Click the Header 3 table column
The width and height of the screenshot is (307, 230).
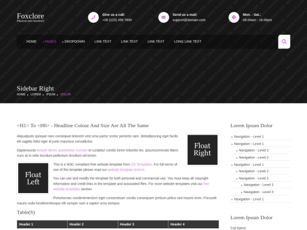(143, 224)
